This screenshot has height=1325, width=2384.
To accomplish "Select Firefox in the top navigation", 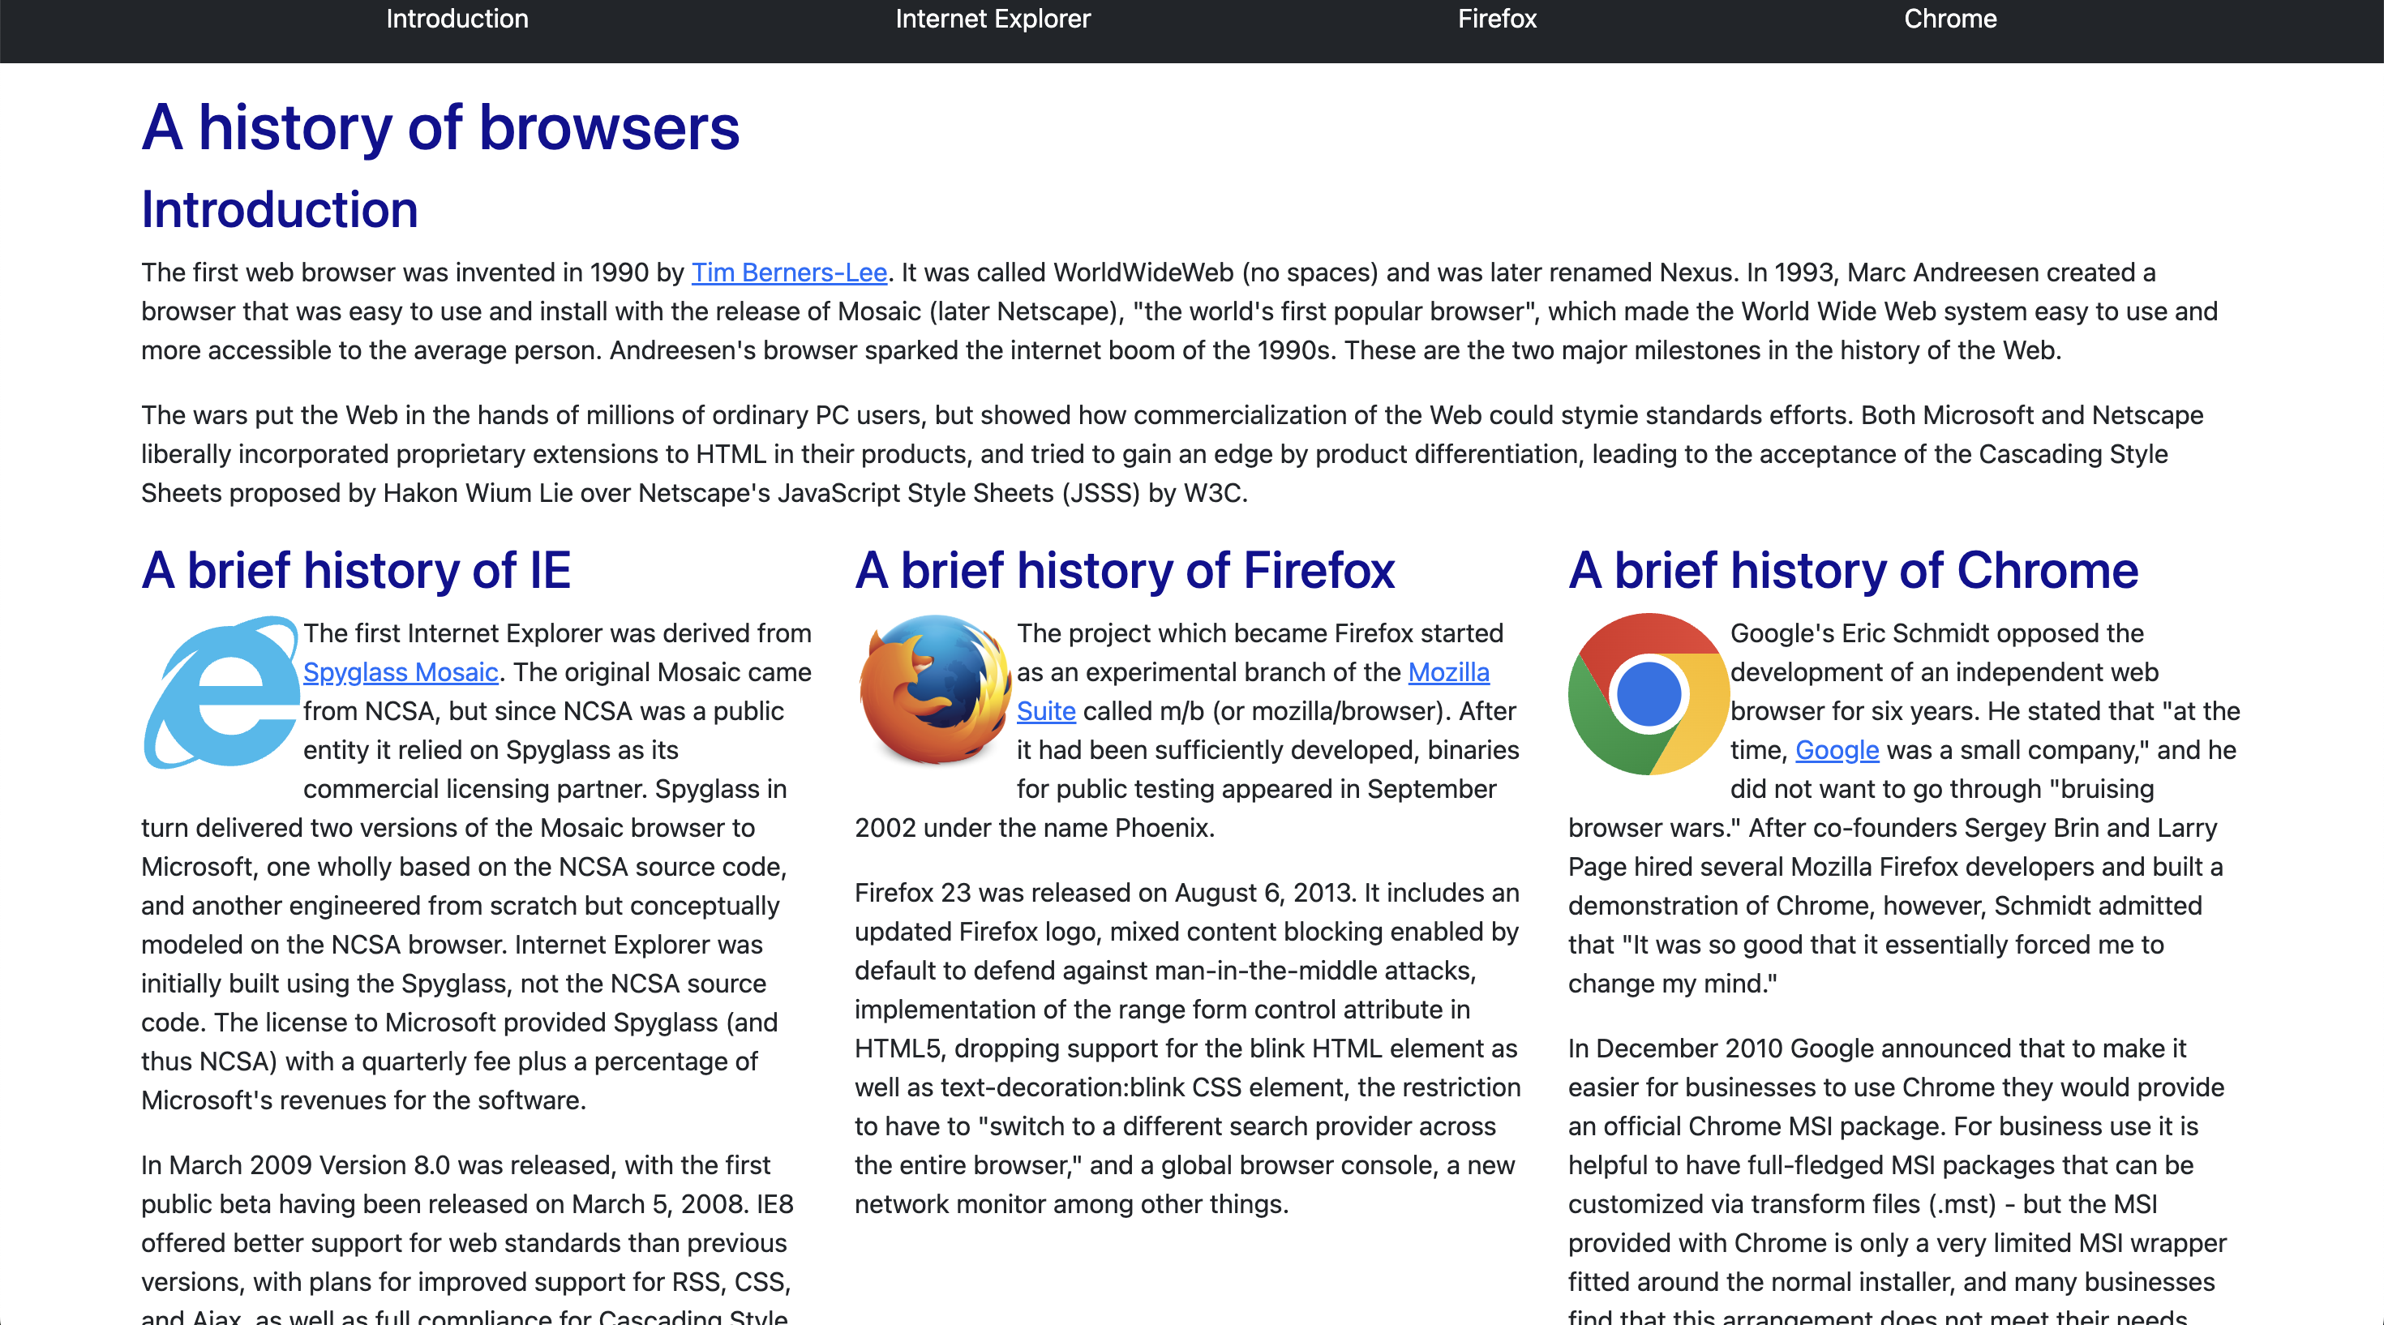I will tap(1496, 19).
